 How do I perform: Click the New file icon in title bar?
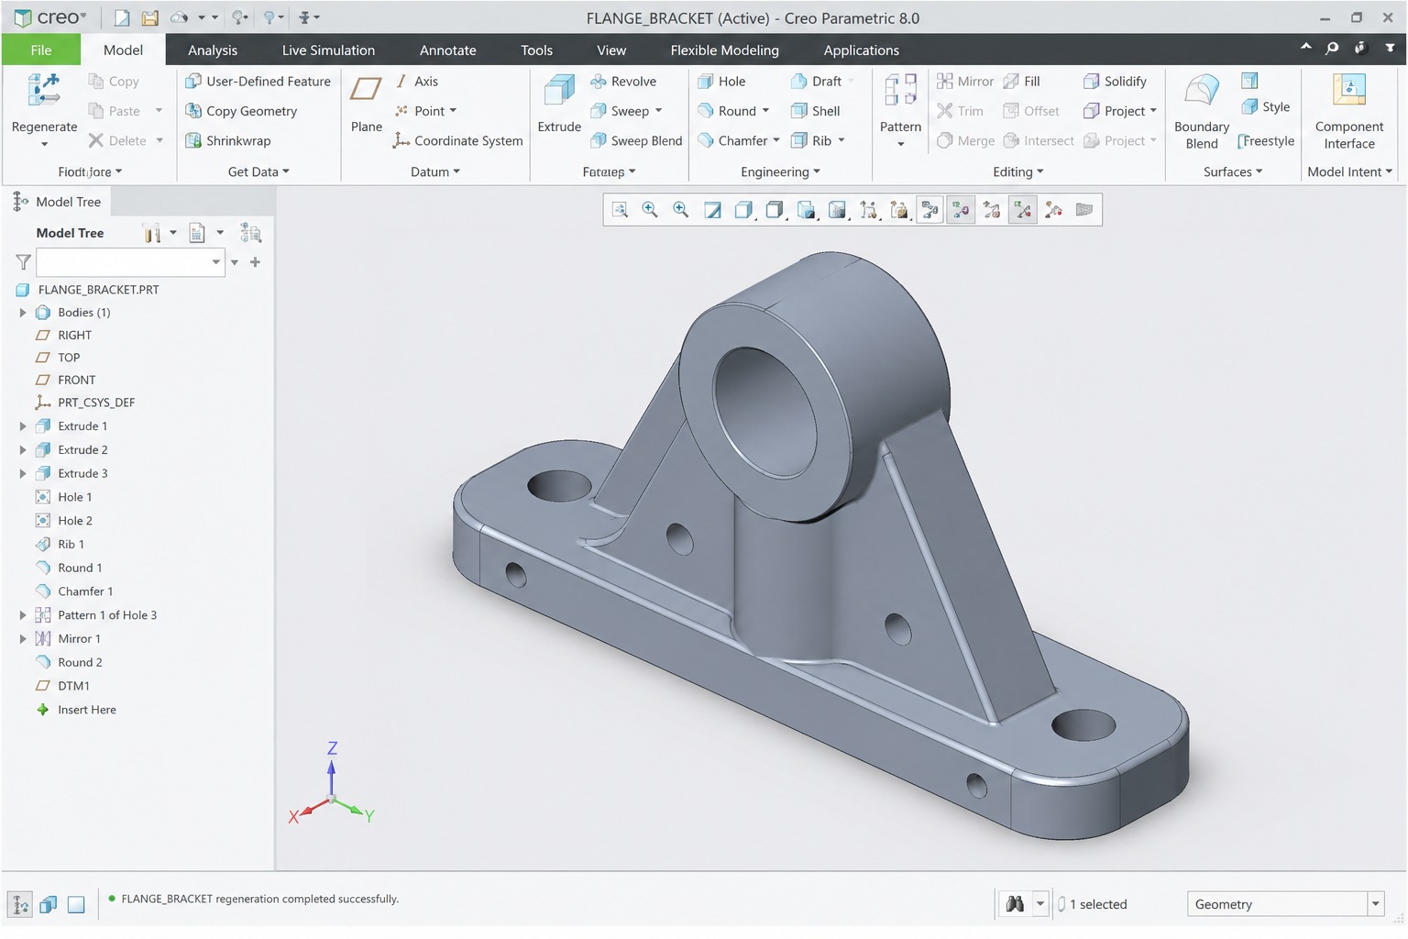pos(121,17)
